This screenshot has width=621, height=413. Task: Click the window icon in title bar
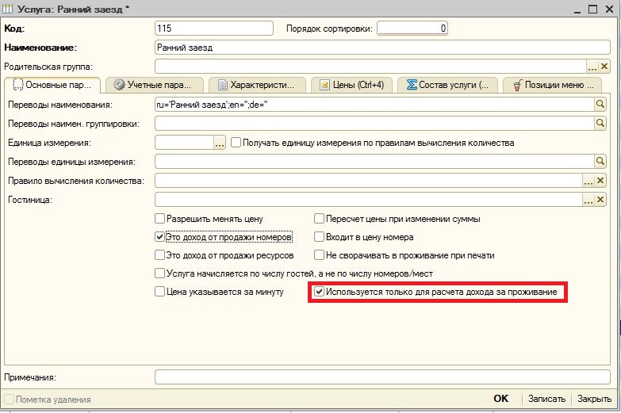pyautogui.click(x=7, y=9)
